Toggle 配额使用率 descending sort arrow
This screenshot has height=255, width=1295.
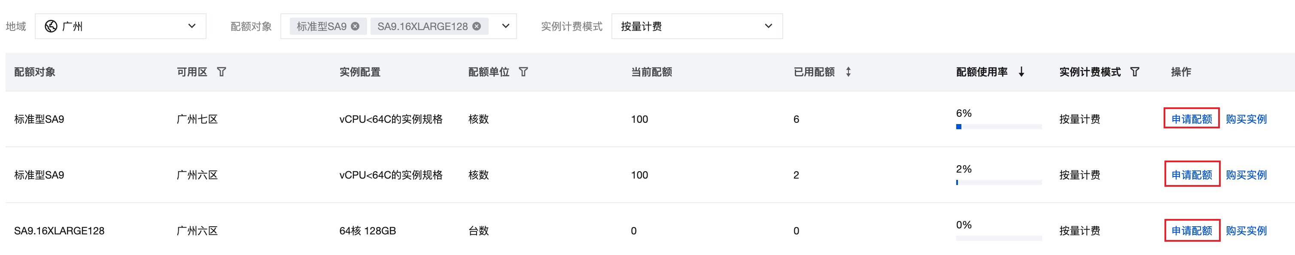1021,72
